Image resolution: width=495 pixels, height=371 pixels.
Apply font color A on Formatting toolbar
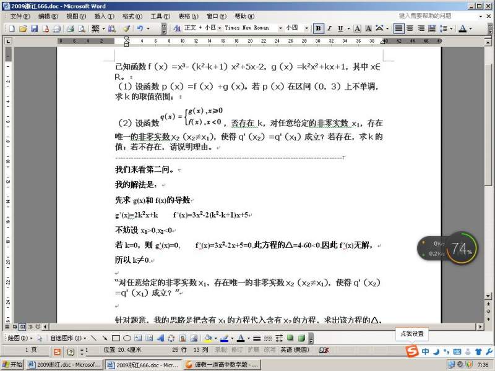(462, 28)
